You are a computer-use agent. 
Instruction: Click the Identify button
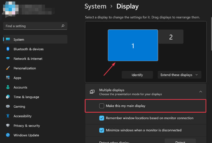pyautogui.click(x=137, y=75)
